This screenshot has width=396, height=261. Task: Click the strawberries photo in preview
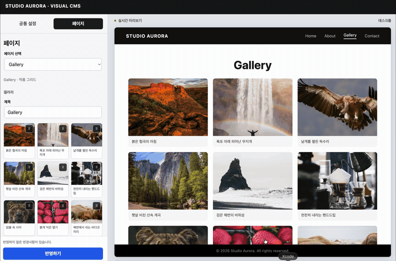coord(253,235)
